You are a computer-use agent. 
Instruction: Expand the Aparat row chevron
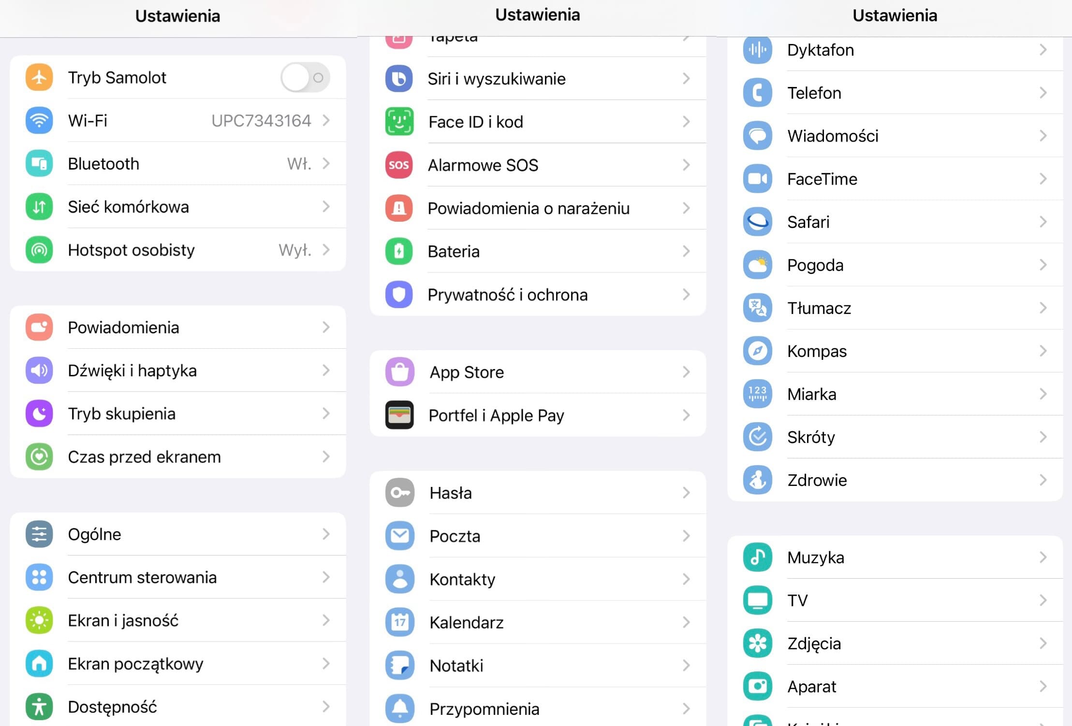1043,686
